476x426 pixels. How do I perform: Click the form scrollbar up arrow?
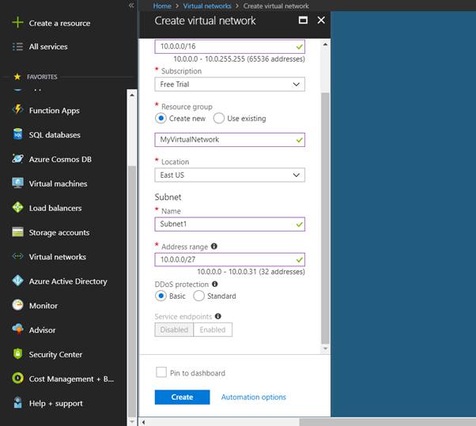point(325,44)
